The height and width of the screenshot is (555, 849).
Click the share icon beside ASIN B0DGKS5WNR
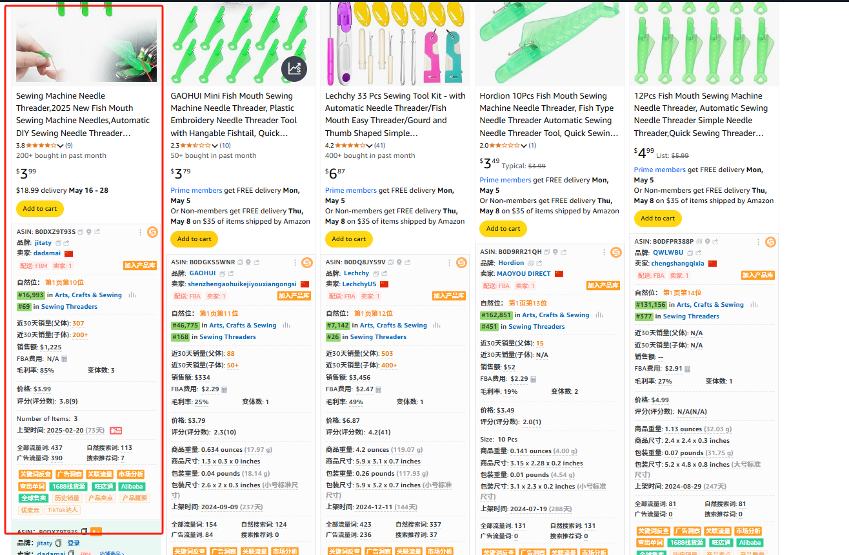click(256, 262)
